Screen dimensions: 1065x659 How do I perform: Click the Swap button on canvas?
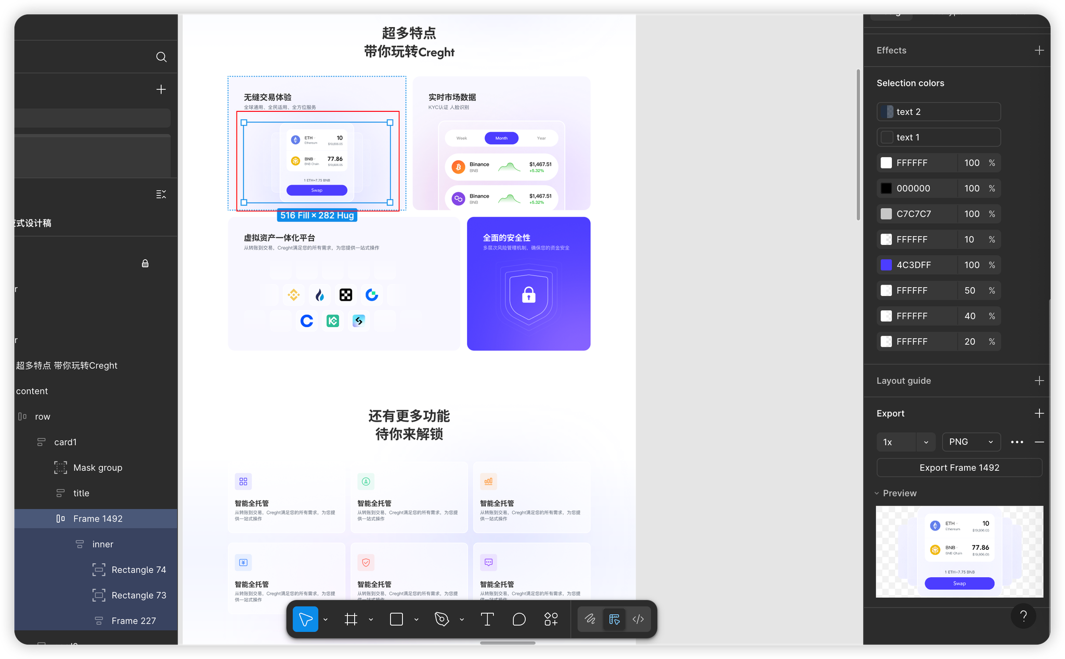point(317,190)
